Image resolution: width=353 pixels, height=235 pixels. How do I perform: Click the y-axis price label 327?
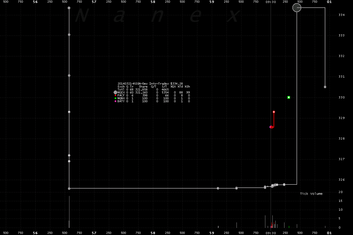(341, 159)
